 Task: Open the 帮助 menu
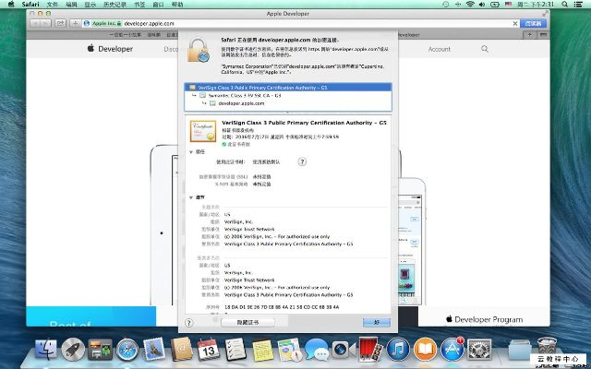(x=177, y=5)
